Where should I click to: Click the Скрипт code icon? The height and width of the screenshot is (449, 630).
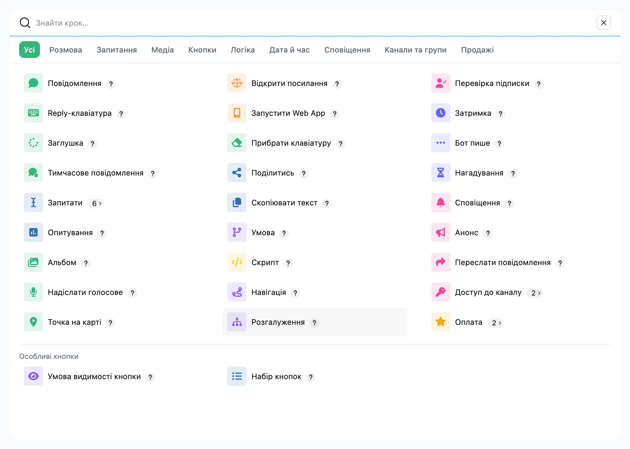(x=237, y=262)
